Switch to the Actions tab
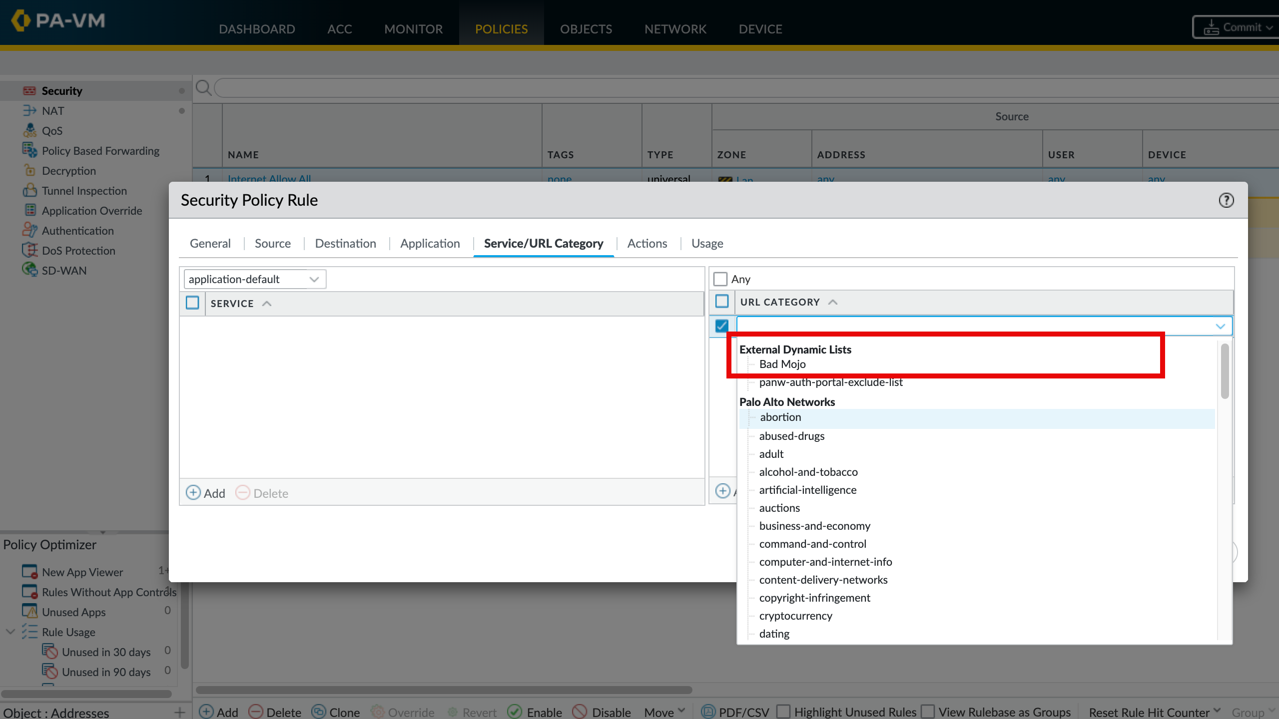This screenshot has width=1279, height=719. [x=647, y=244]
